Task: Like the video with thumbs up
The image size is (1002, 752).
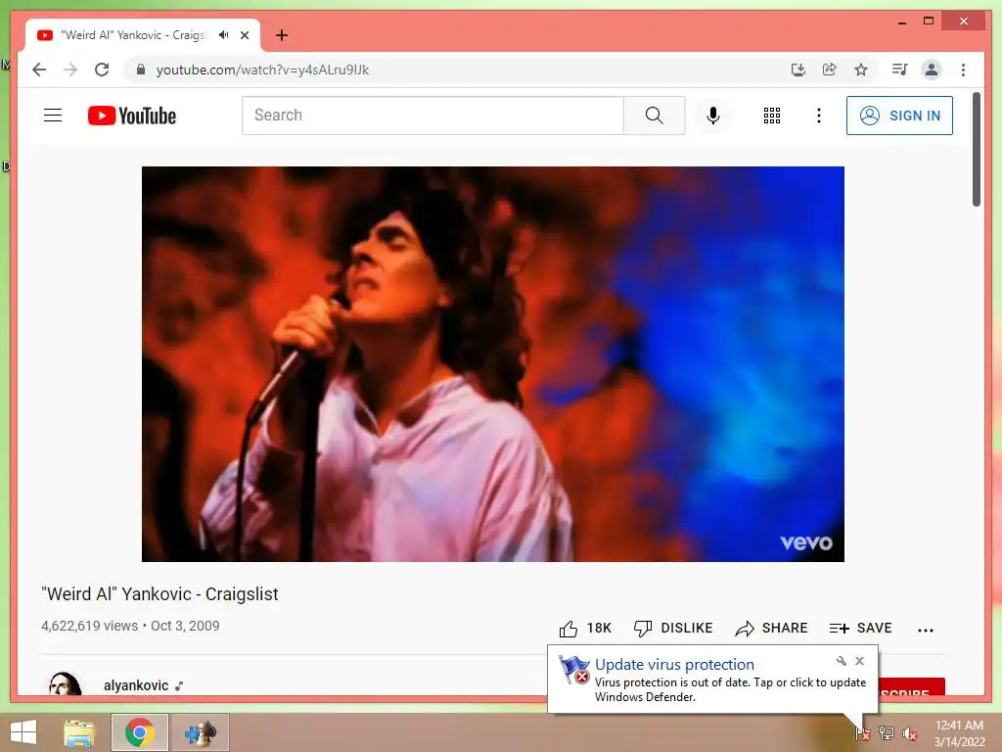Action: pyautogui.click(x=585, y=629)
